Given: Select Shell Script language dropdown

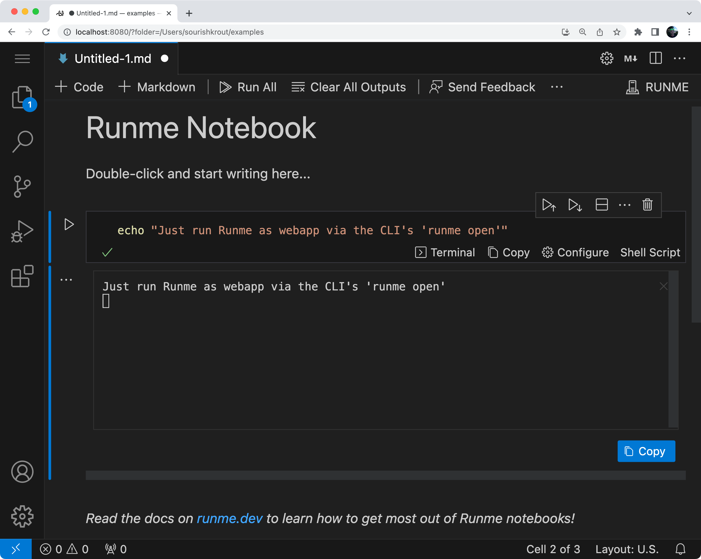Looking at the screenshot, I should (x=650, y=252).
